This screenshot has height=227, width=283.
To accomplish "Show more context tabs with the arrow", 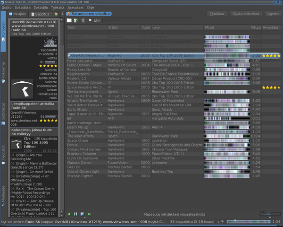I will 63,14.
